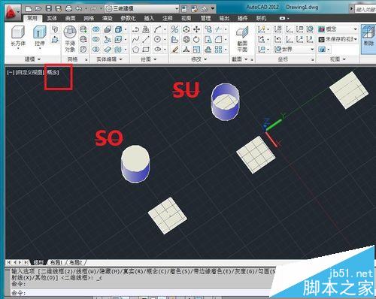The width and height of the screenshot is (376, 299).
Task: Switch to the 曲面 ribbon tab
Action: coord(70,18)
